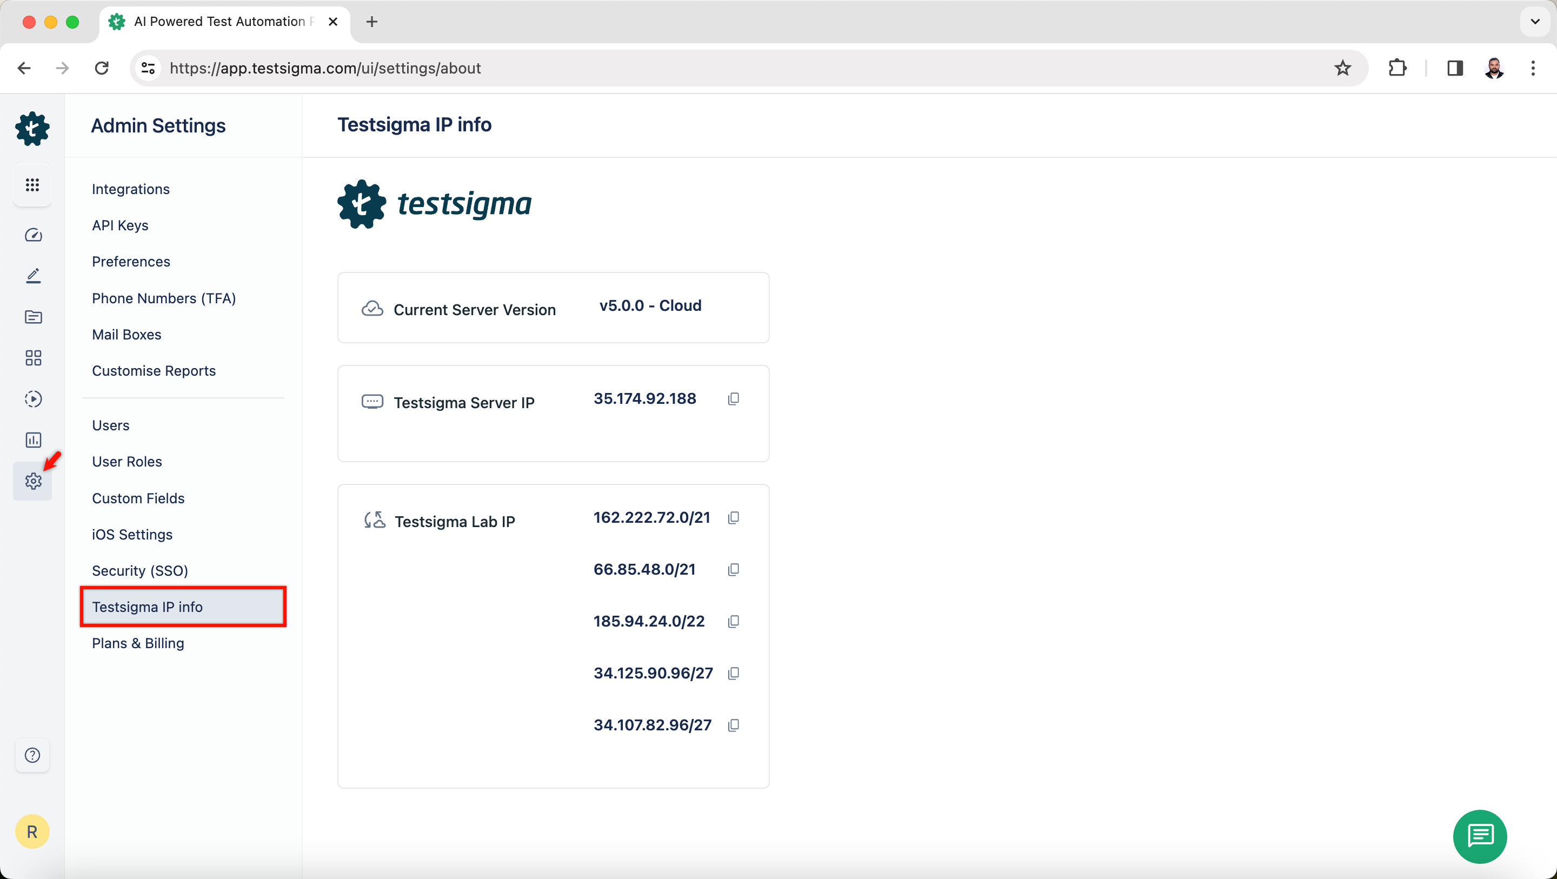Image resolution: width=1557 pixels, height=879 pixels.
Task: Copy Lab IP 66.85.48.0/21
Action: click(x=734, y=570)
